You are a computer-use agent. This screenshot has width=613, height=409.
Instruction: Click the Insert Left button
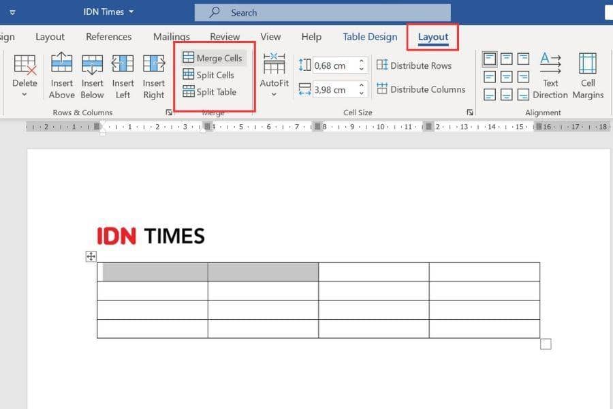click(123, 72)
